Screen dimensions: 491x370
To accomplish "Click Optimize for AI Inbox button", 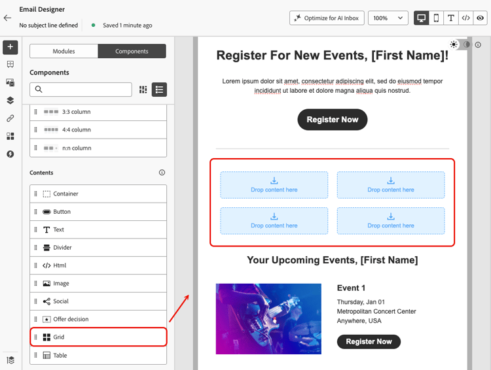I will coord(327,18).
